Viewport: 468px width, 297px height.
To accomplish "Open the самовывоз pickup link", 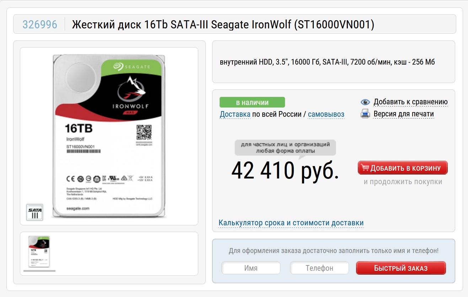I will click(326, 114).
